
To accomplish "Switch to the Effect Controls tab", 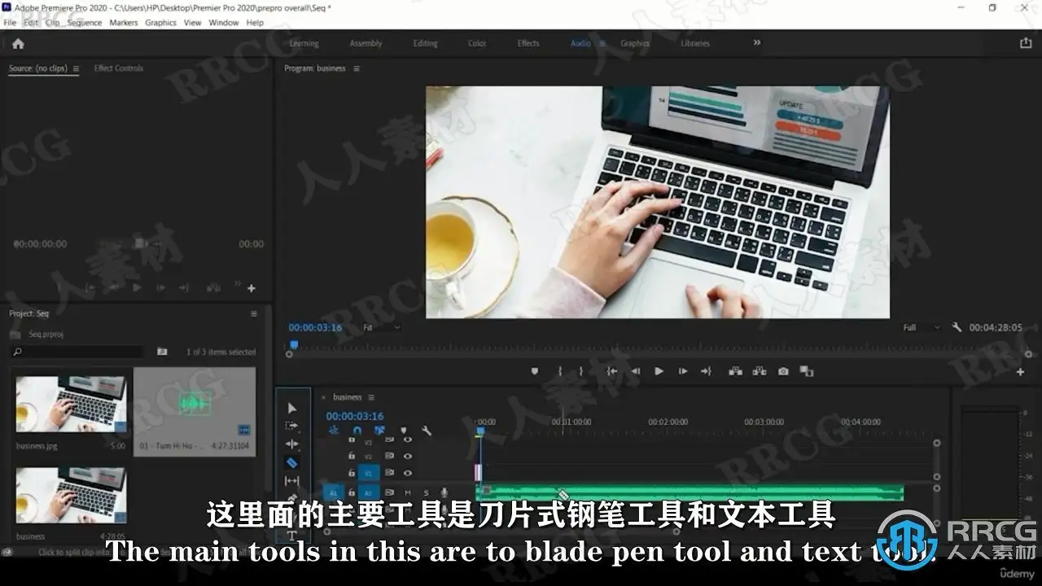I will tap(119, 68).
